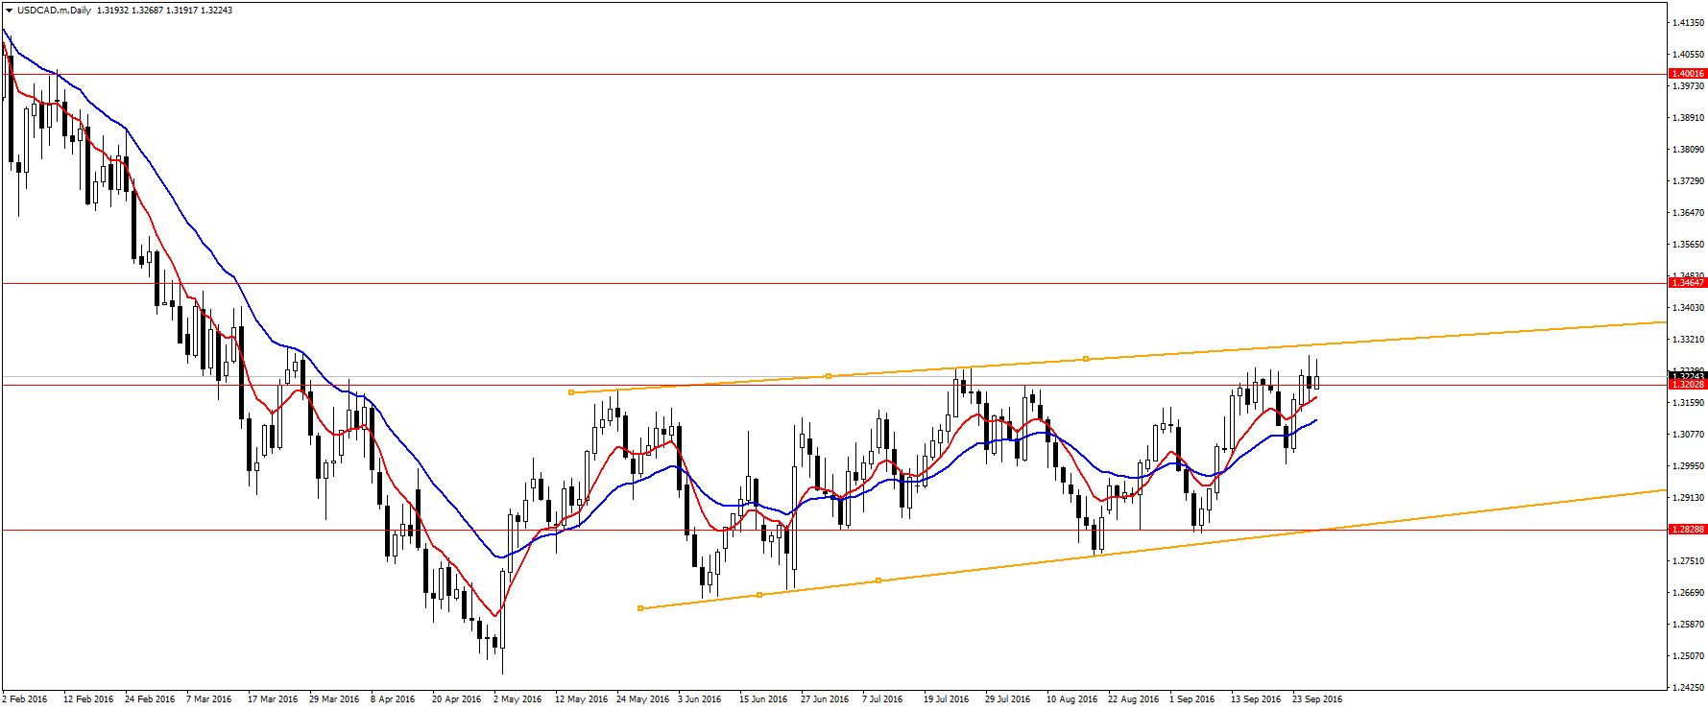Click the 1.39730 price scale label
The width and height of the screenshot is (1708, 710).
[1689, 86]
